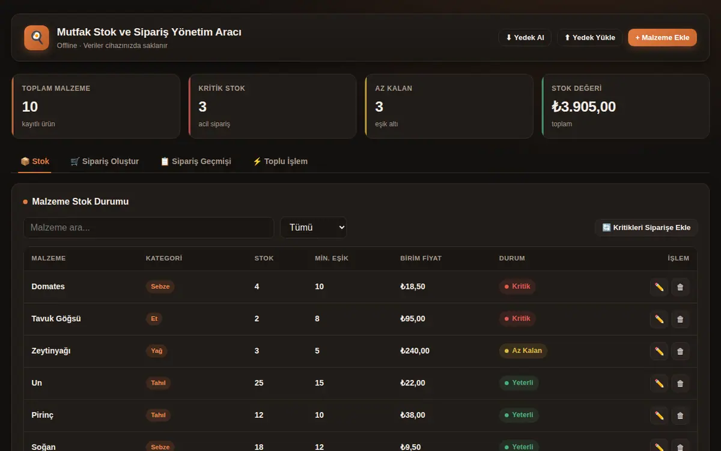This screenshot has width=721, height=451.
Task: Click the Et category tag
Action: pyautogui.click(x=154, y=319)
